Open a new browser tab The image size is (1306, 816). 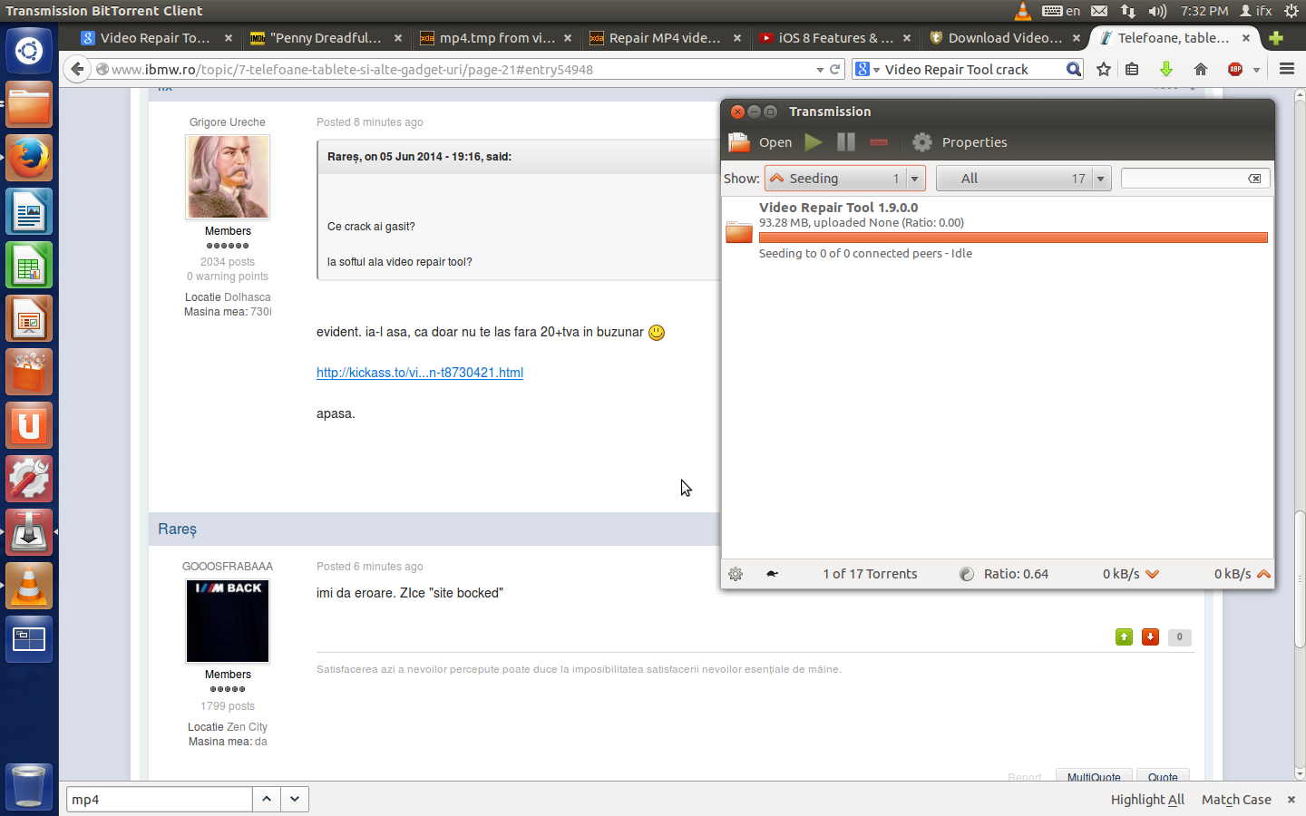coord(1276,38)
